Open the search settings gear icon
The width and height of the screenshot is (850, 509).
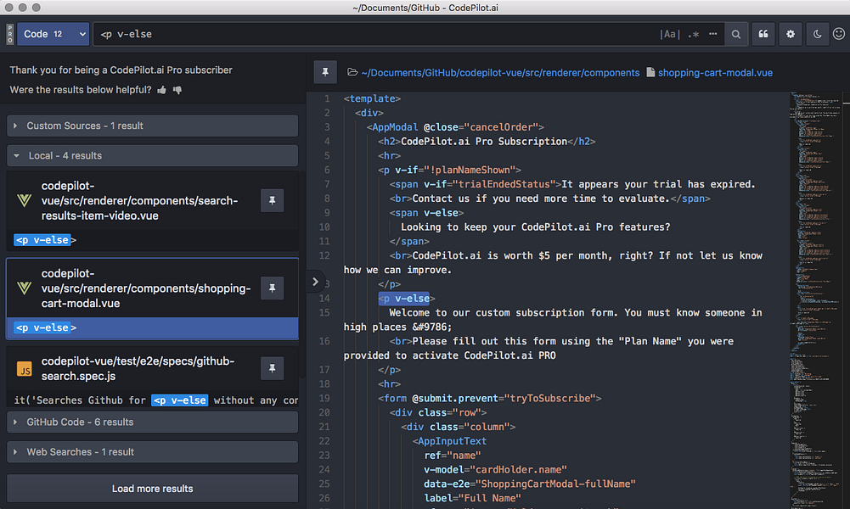[x=790, y=34]
